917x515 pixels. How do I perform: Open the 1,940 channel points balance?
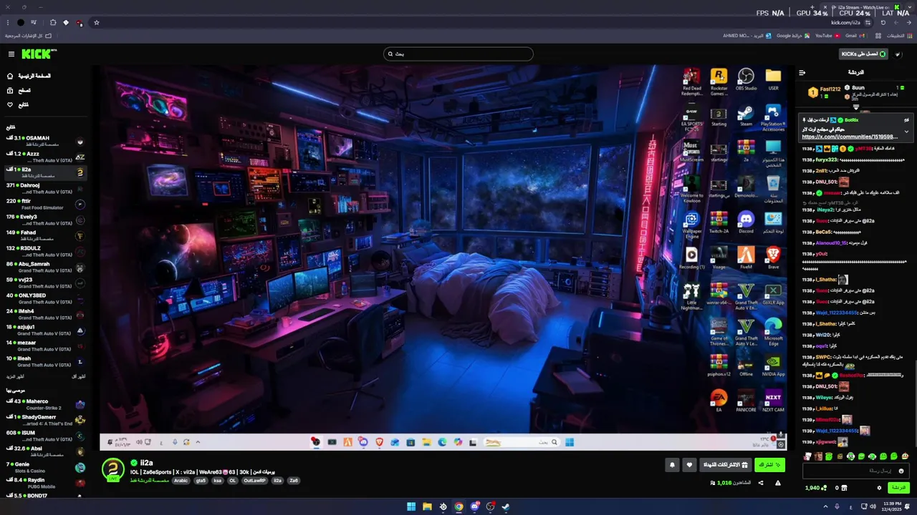click(x=815, y=488)
